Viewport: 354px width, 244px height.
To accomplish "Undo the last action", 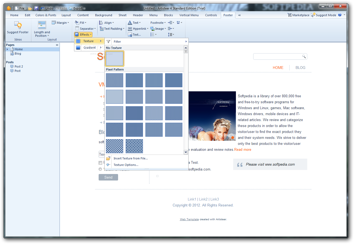I will pyautogui.click(x=47, y=8).
